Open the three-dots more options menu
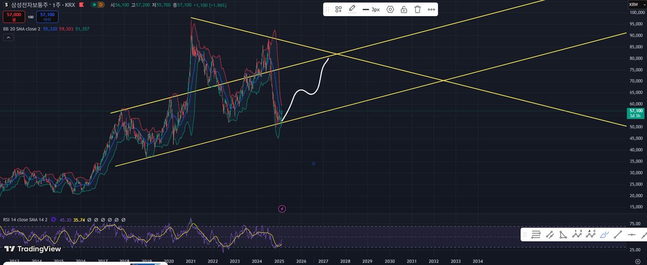This screenshot has width=647, height=265. pos(431,9)
